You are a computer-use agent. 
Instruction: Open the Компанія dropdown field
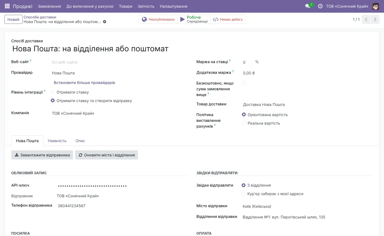(x=119, y=113)
